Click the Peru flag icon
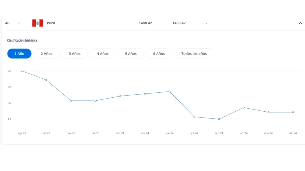The image size is (305, 171). pos(38,23)
